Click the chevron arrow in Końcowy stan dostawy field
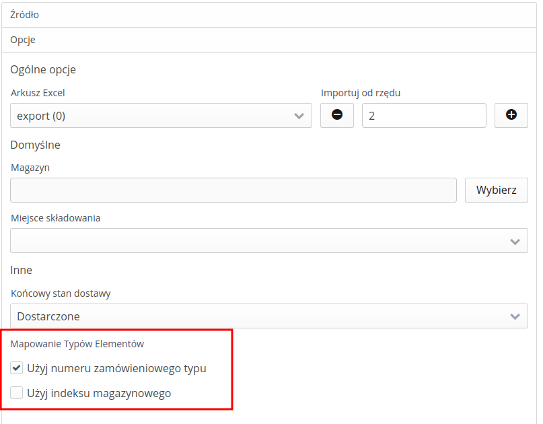The image size is (543, 424). (515, 316)
